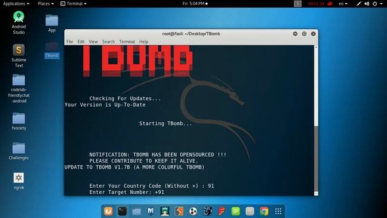Launch Faraday red F icon in dock
Image resolution: width=387 pixels, height=218 pixels.
[221, 211]
